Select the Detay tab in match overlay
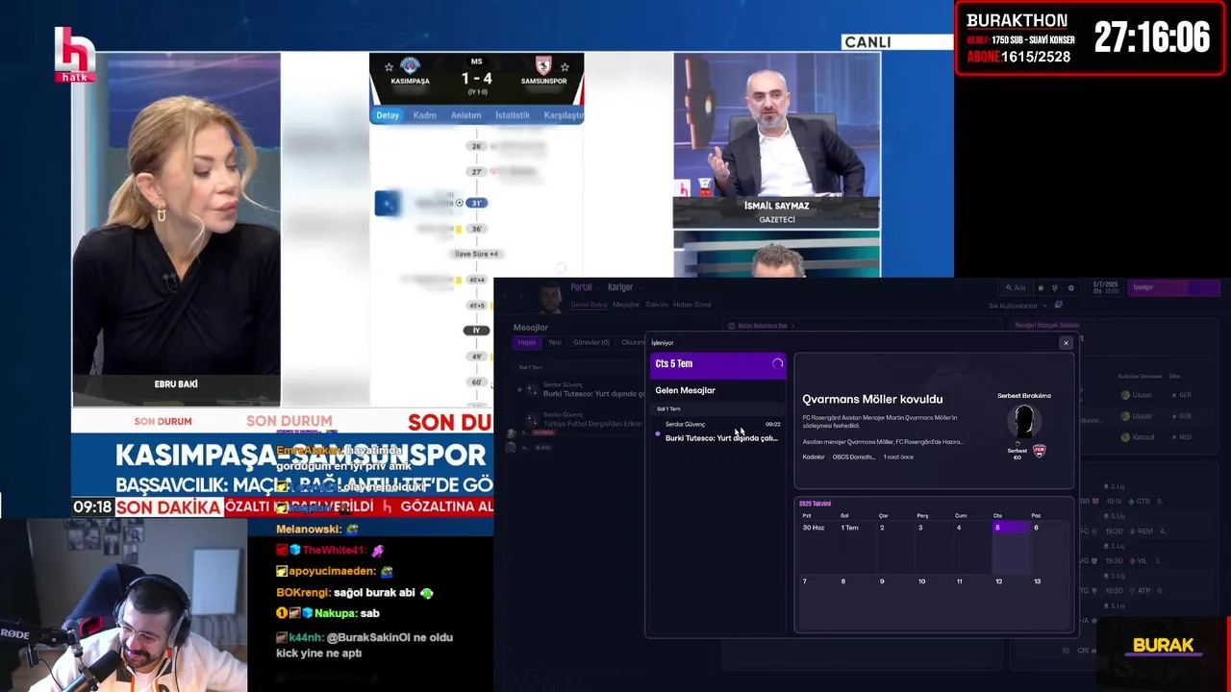1231x692 pixels. (388, 115)
